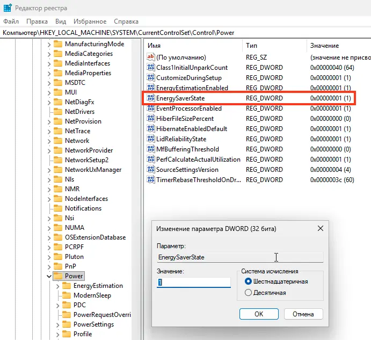Collapse the Power tree node
Image resolution: width=371 pixels, height=340 pixels.
pos(49,276)
